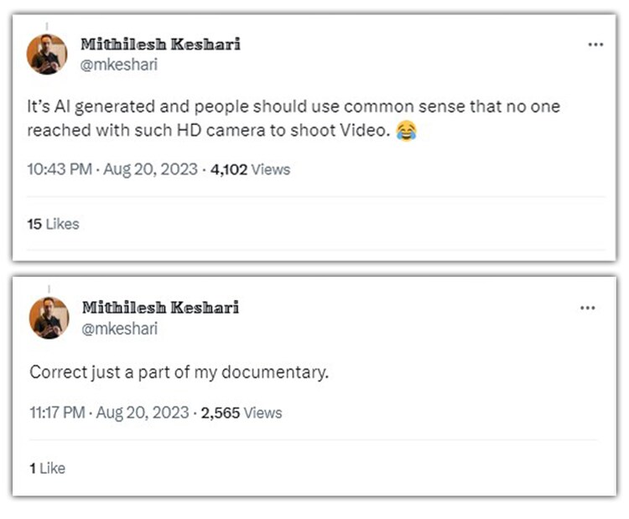This screenshot has width=629, height=519.
Task: Show the 15 Likes list
Action: point(53,224)
